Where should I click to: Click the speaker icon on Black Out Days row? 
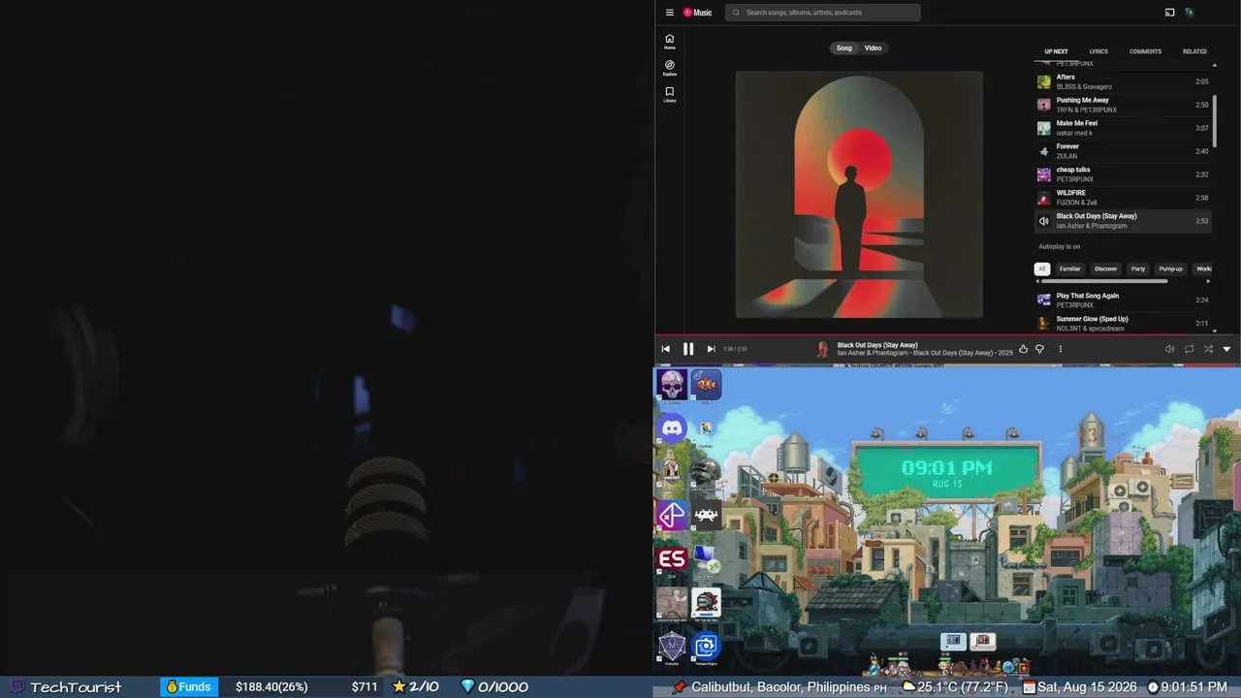[x=1043, y=221]
